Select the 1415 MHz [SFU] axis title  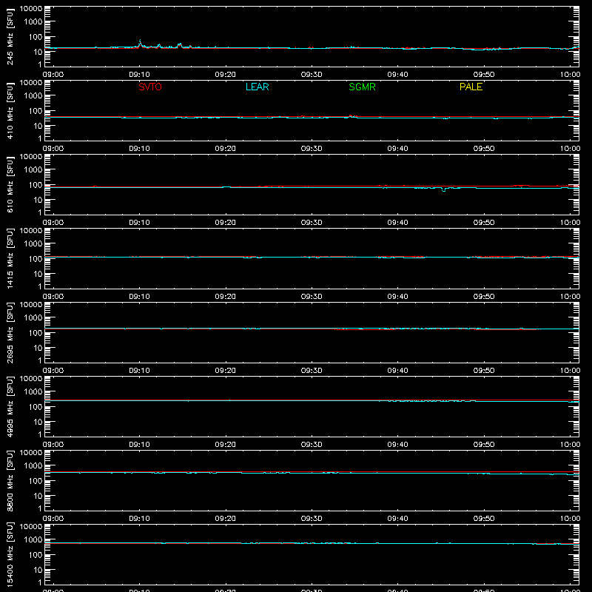[x=10, y=258]
